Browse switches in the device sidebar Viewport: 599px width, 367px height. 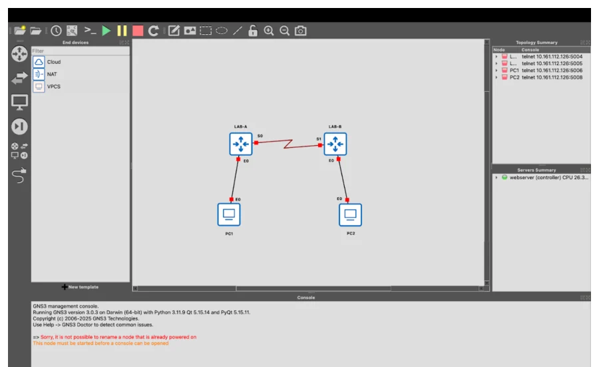(x=19, y=78)
